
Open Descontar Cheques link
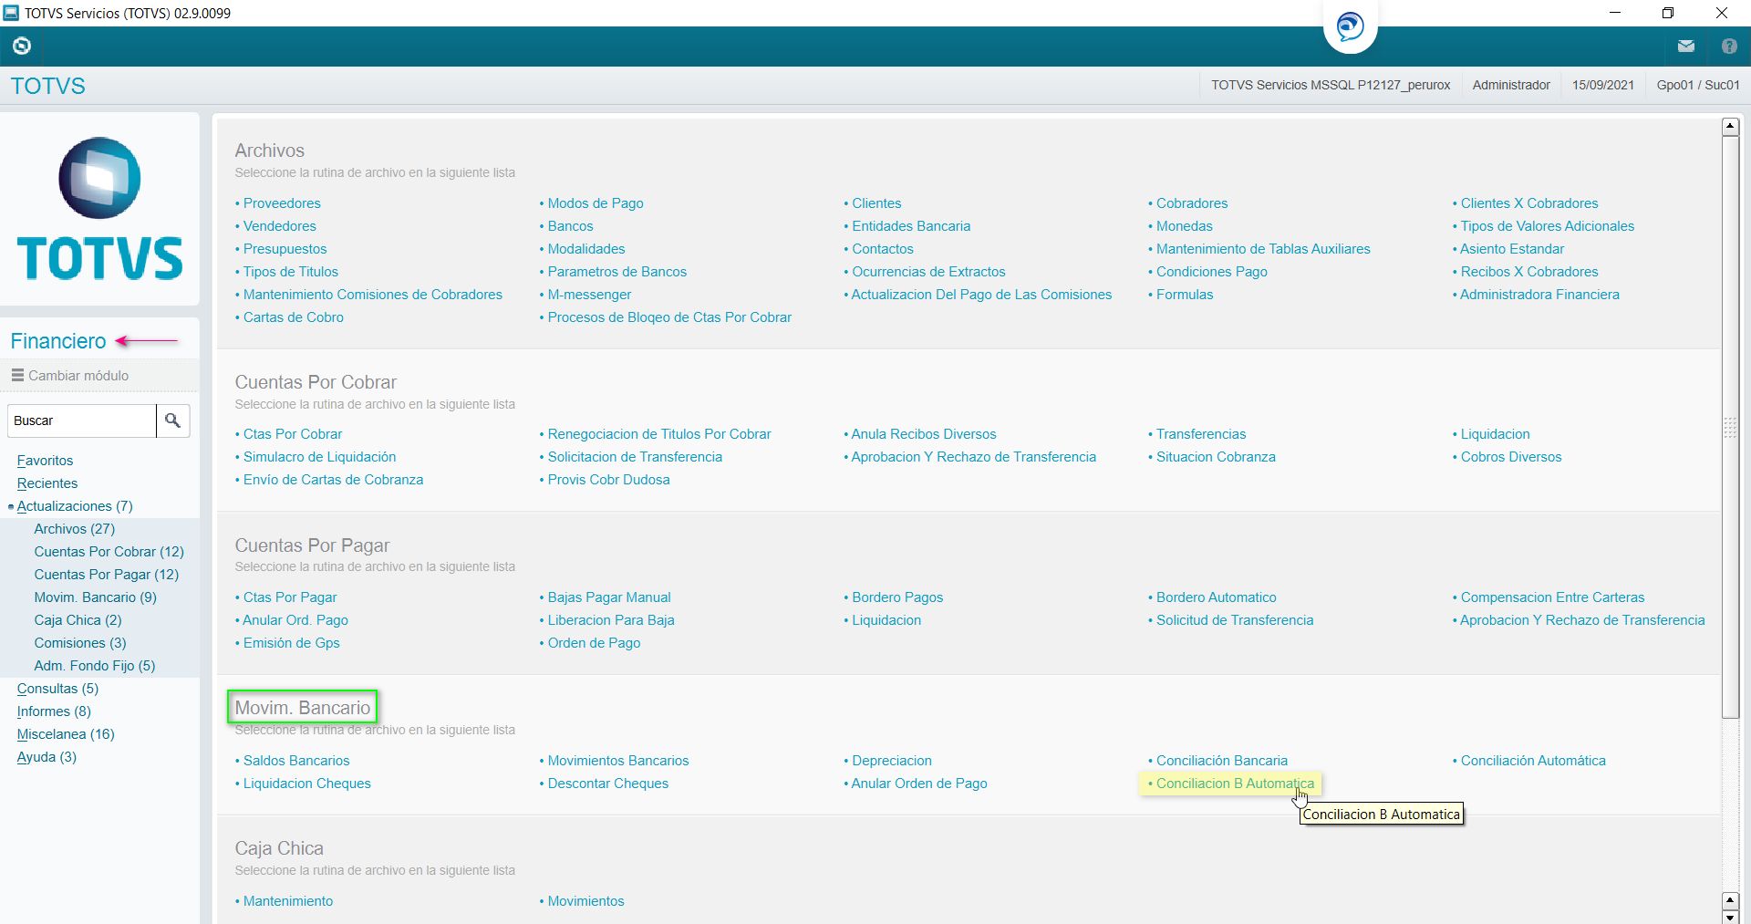[x=607, y=784]
